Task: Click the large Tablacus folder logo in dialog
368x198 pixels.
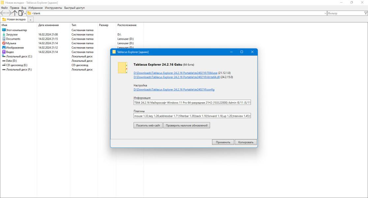Action: pyautogui.click(x=123, y=68)
